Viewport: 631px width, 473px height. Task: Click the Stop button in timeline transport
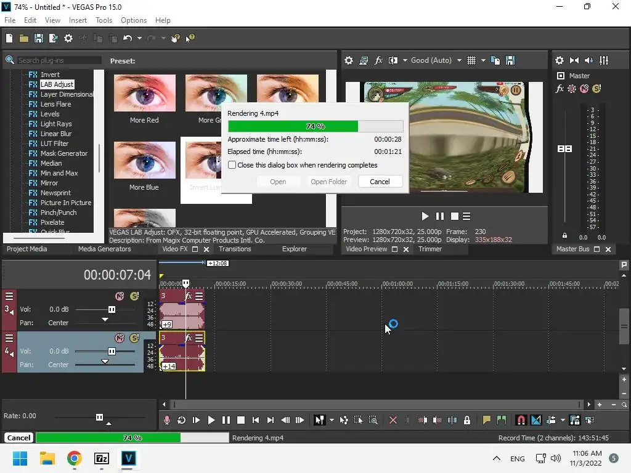pyautogui.click(x=241, y=420)
